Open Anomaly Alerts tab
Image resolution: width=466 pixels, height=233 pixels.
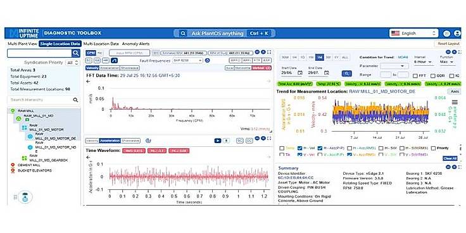tap(136, 44)
